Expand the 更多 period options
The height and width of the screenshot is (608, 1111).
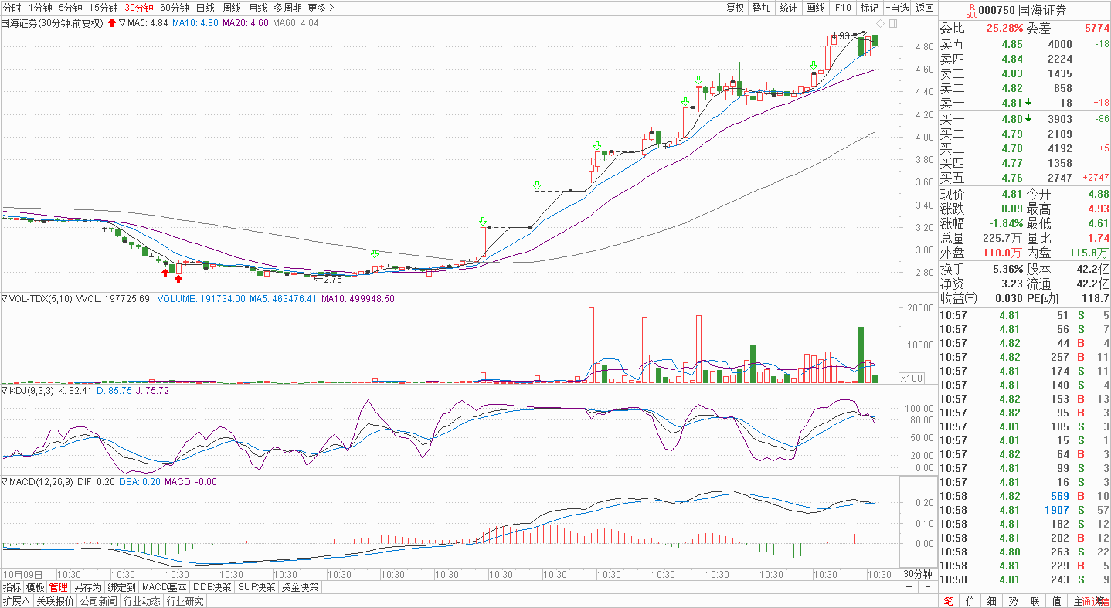(x=321, y=8)
